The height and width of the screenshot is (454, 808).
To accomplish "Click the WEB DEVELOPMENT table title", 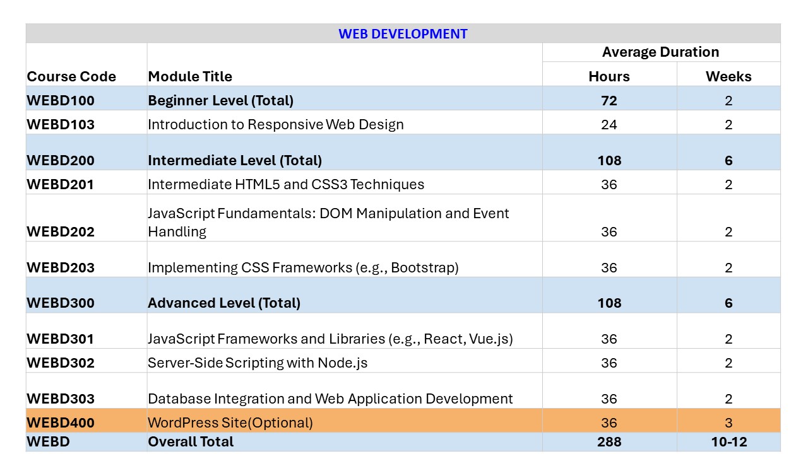I will [403, 34].
